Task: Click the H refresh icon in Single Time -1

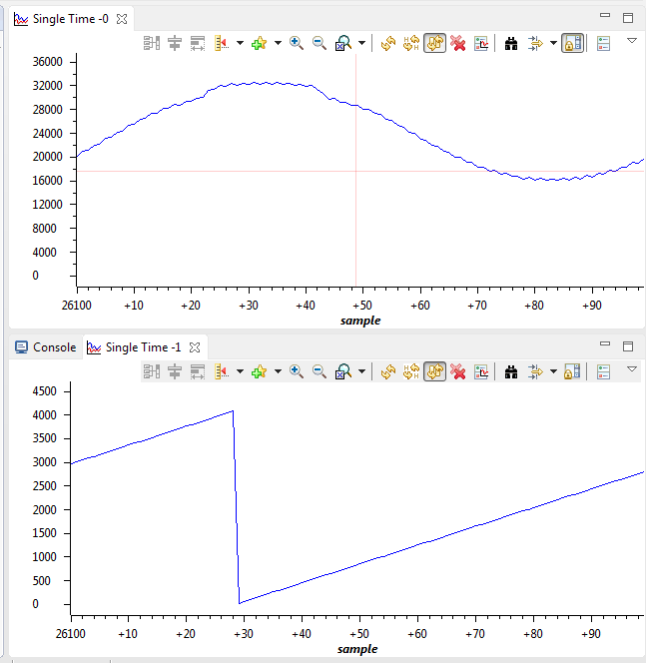Action: pos(411,371)
